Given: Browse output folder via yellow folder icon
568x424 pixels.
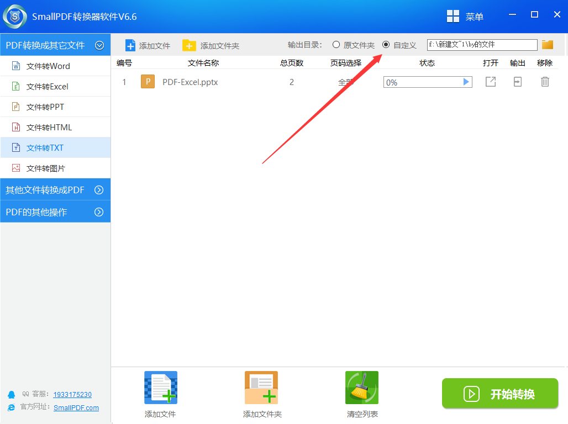Looking at the screenshot, I should [548, 45].
